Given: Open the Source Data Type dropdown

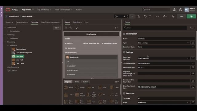Looking at the screenshot, I should (166, 64).
